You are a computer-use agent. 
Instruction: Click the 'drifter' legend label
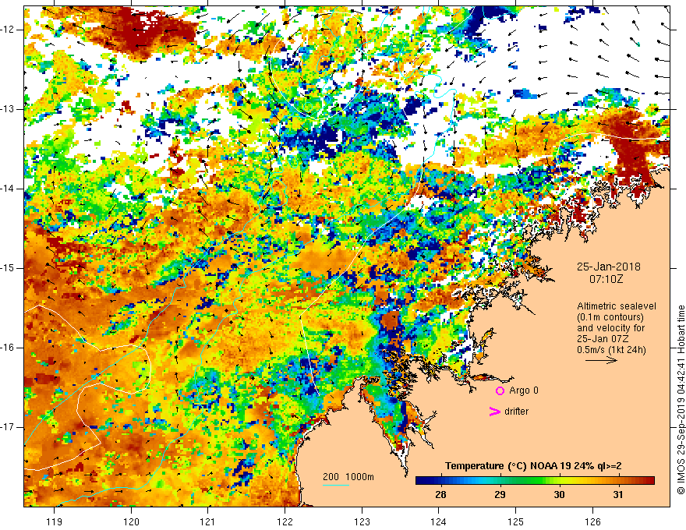click(x=516, y=411)
